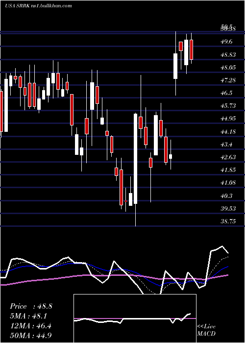
Task: Click the 41.08 price axis label
Action: (x=228, y=183)
